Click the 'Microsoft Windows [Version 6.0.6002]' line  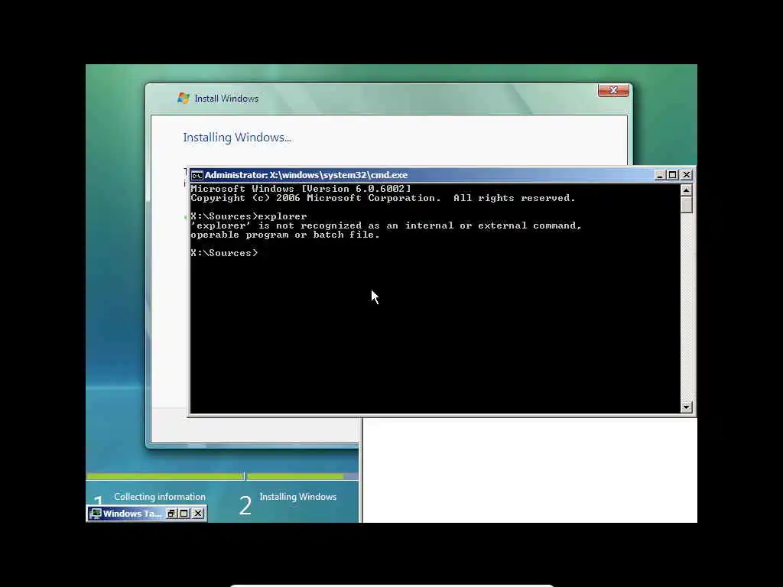301,189
